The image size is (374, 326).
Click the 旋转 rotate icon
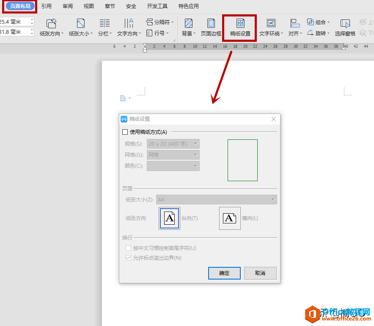click(x=310, y=33)
